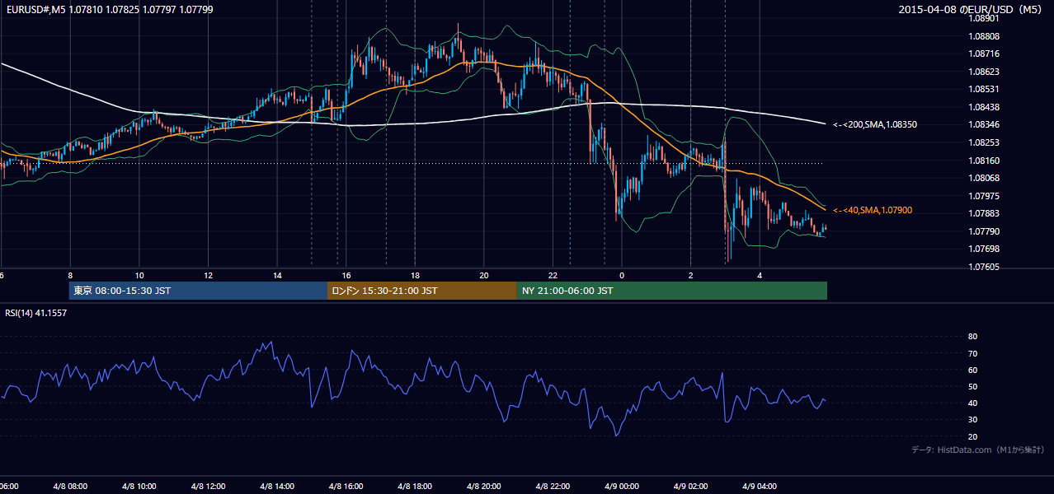Click price axis label 1.07698

pos(984,249)
